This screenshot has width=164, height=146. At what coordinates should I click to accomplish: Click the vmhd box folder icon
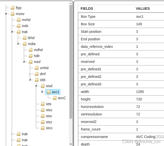click(x=37, y=68)
